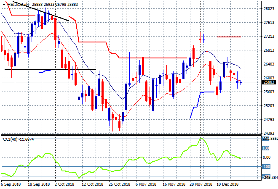Click the 26003 price scale label
278x189 pixels.
pos(269,78)
